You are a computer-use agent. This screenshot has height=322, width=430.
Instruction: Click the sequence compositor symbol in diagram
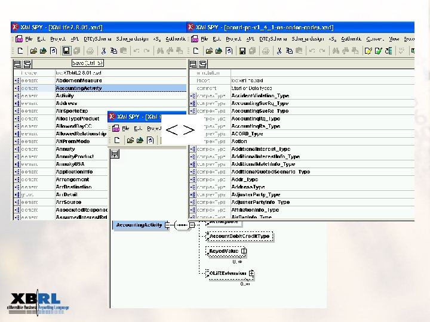coord(182,225)
